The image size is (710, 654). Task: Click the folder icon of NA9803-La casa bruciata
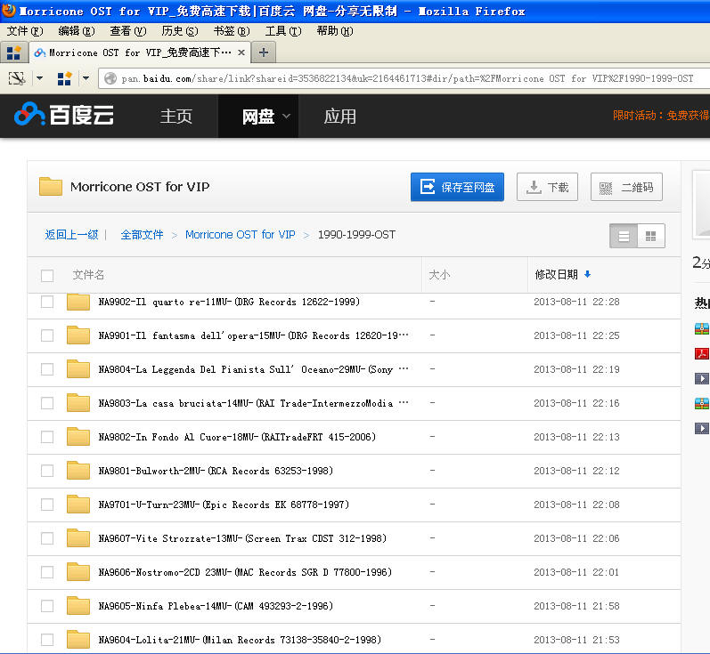click(x=78, y=402)
